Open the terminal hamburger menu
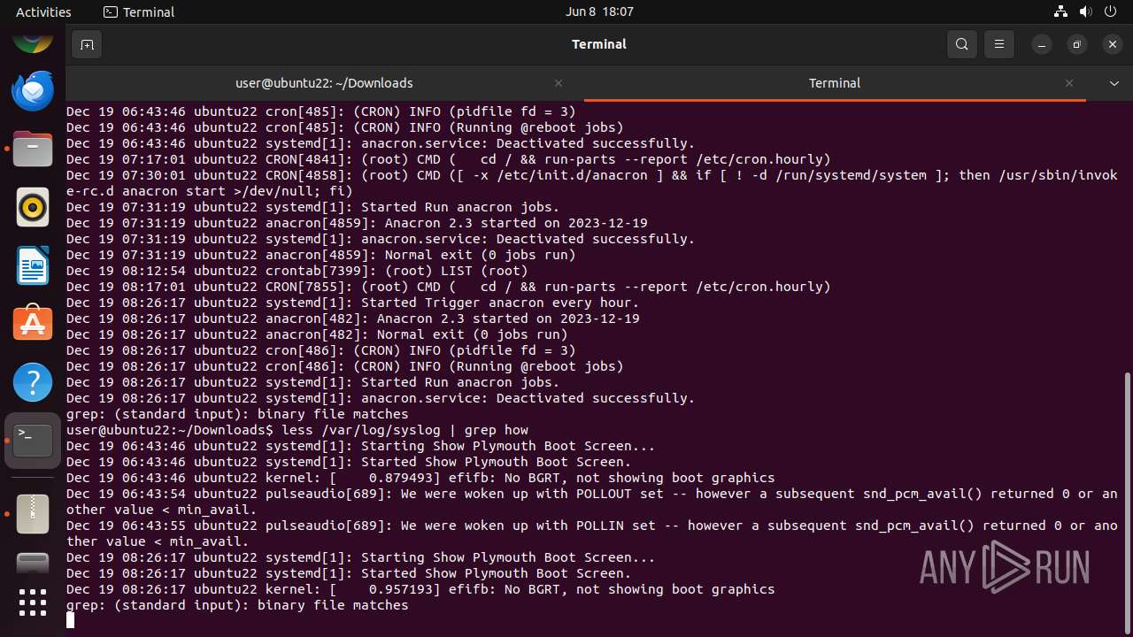Screen dimensions: 1133x637 coord(999,44)
